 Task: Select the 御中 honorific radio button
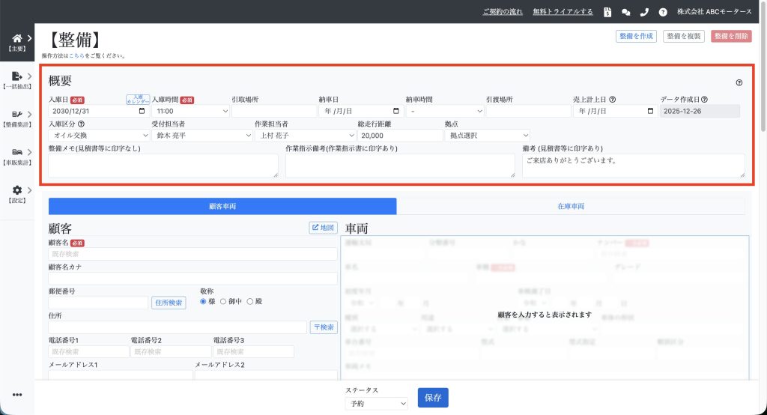point(222,301)
